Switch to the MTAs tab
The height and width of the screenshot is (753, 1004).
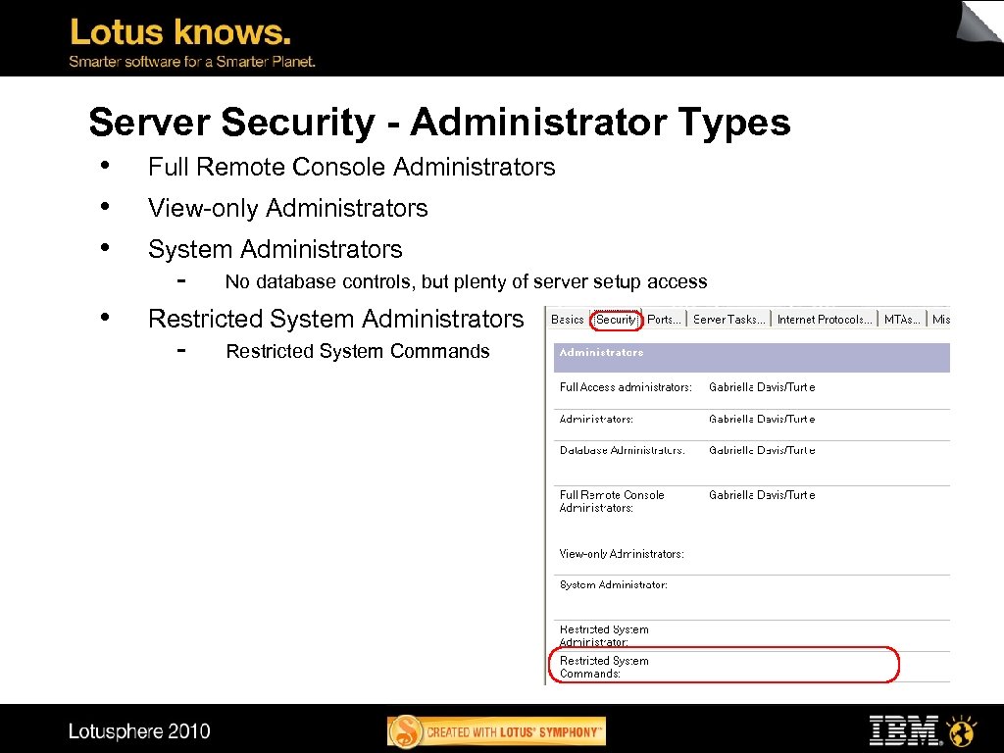pyautogui.click(x=900, y=319)
